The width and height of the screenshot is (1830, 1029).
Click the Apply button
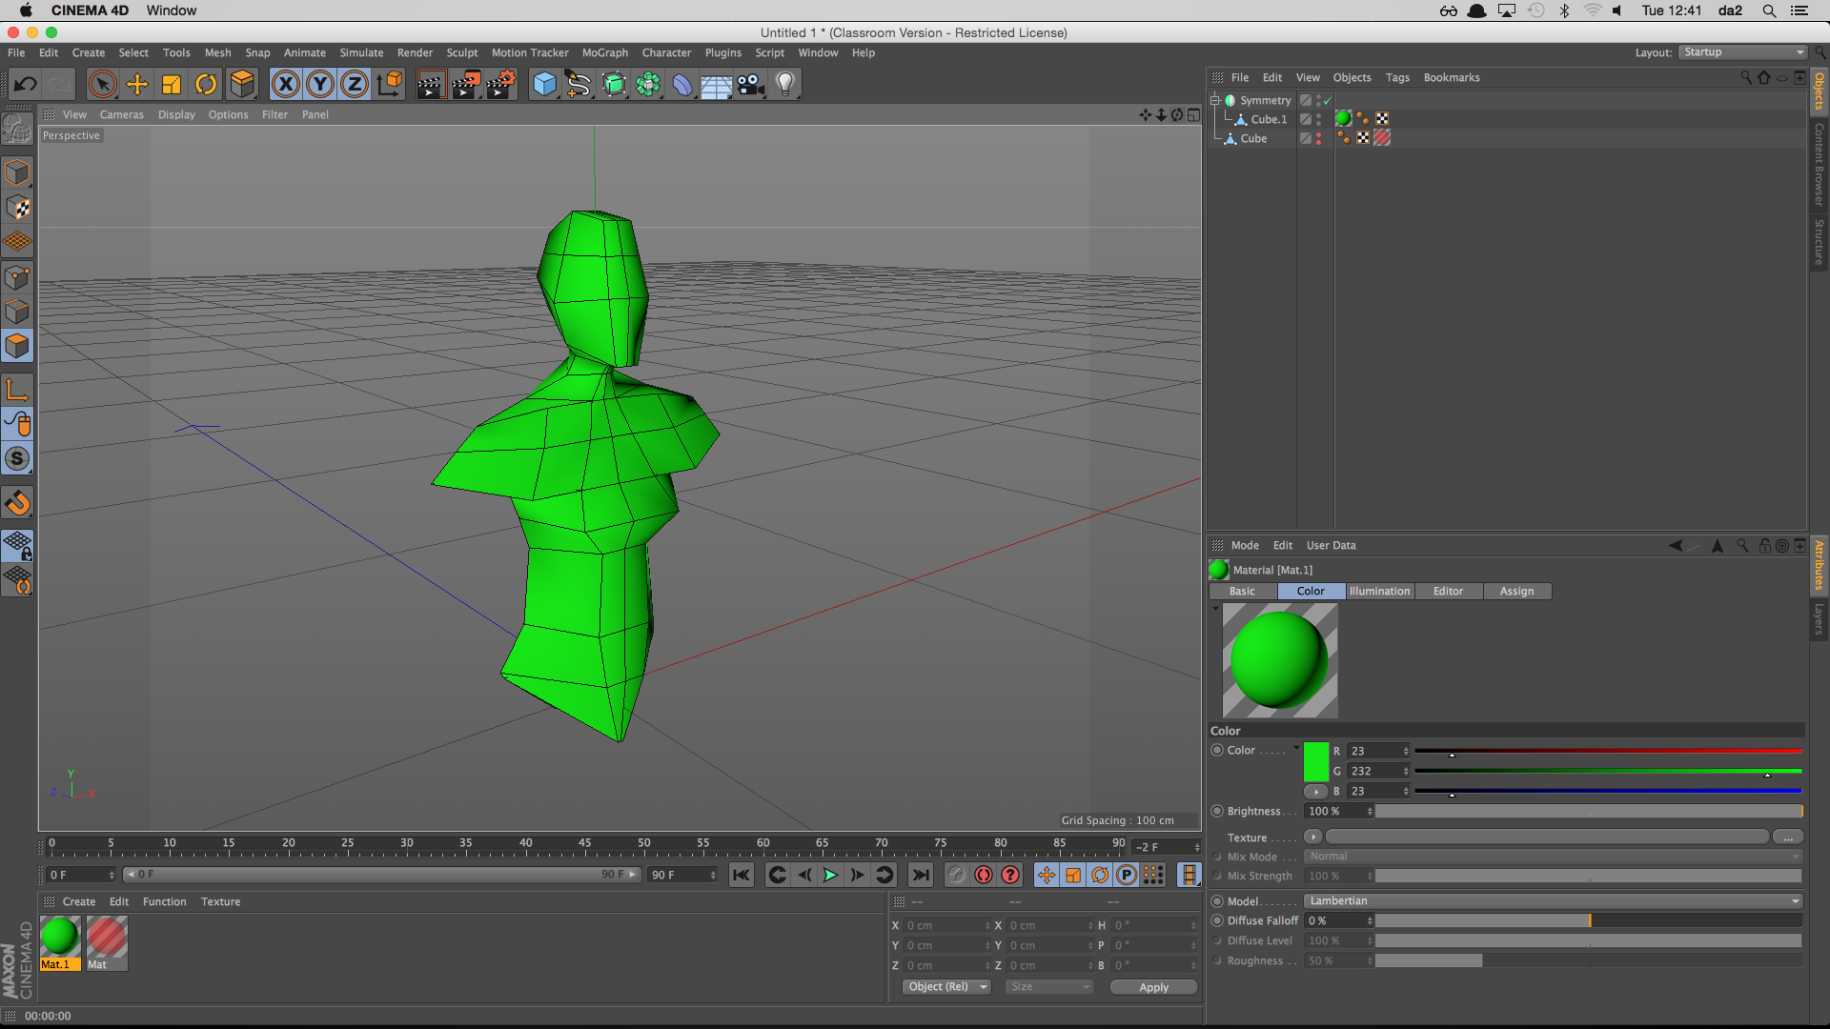(x=1153, y=987)
